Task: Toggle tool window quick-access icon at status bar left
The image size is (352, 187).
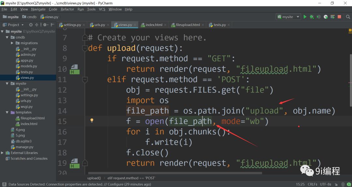Action: pos(4,184)
